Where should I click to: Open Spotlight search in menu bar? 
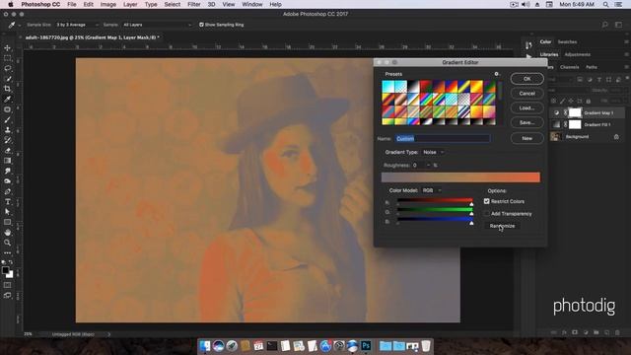pyautogui.click(x=605, y=4)
